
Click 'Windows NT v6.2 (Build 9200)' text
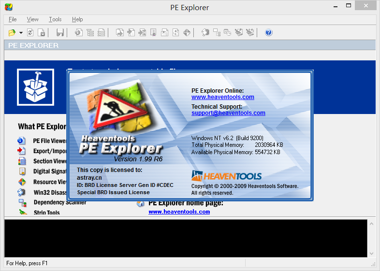tap(227, 138)
